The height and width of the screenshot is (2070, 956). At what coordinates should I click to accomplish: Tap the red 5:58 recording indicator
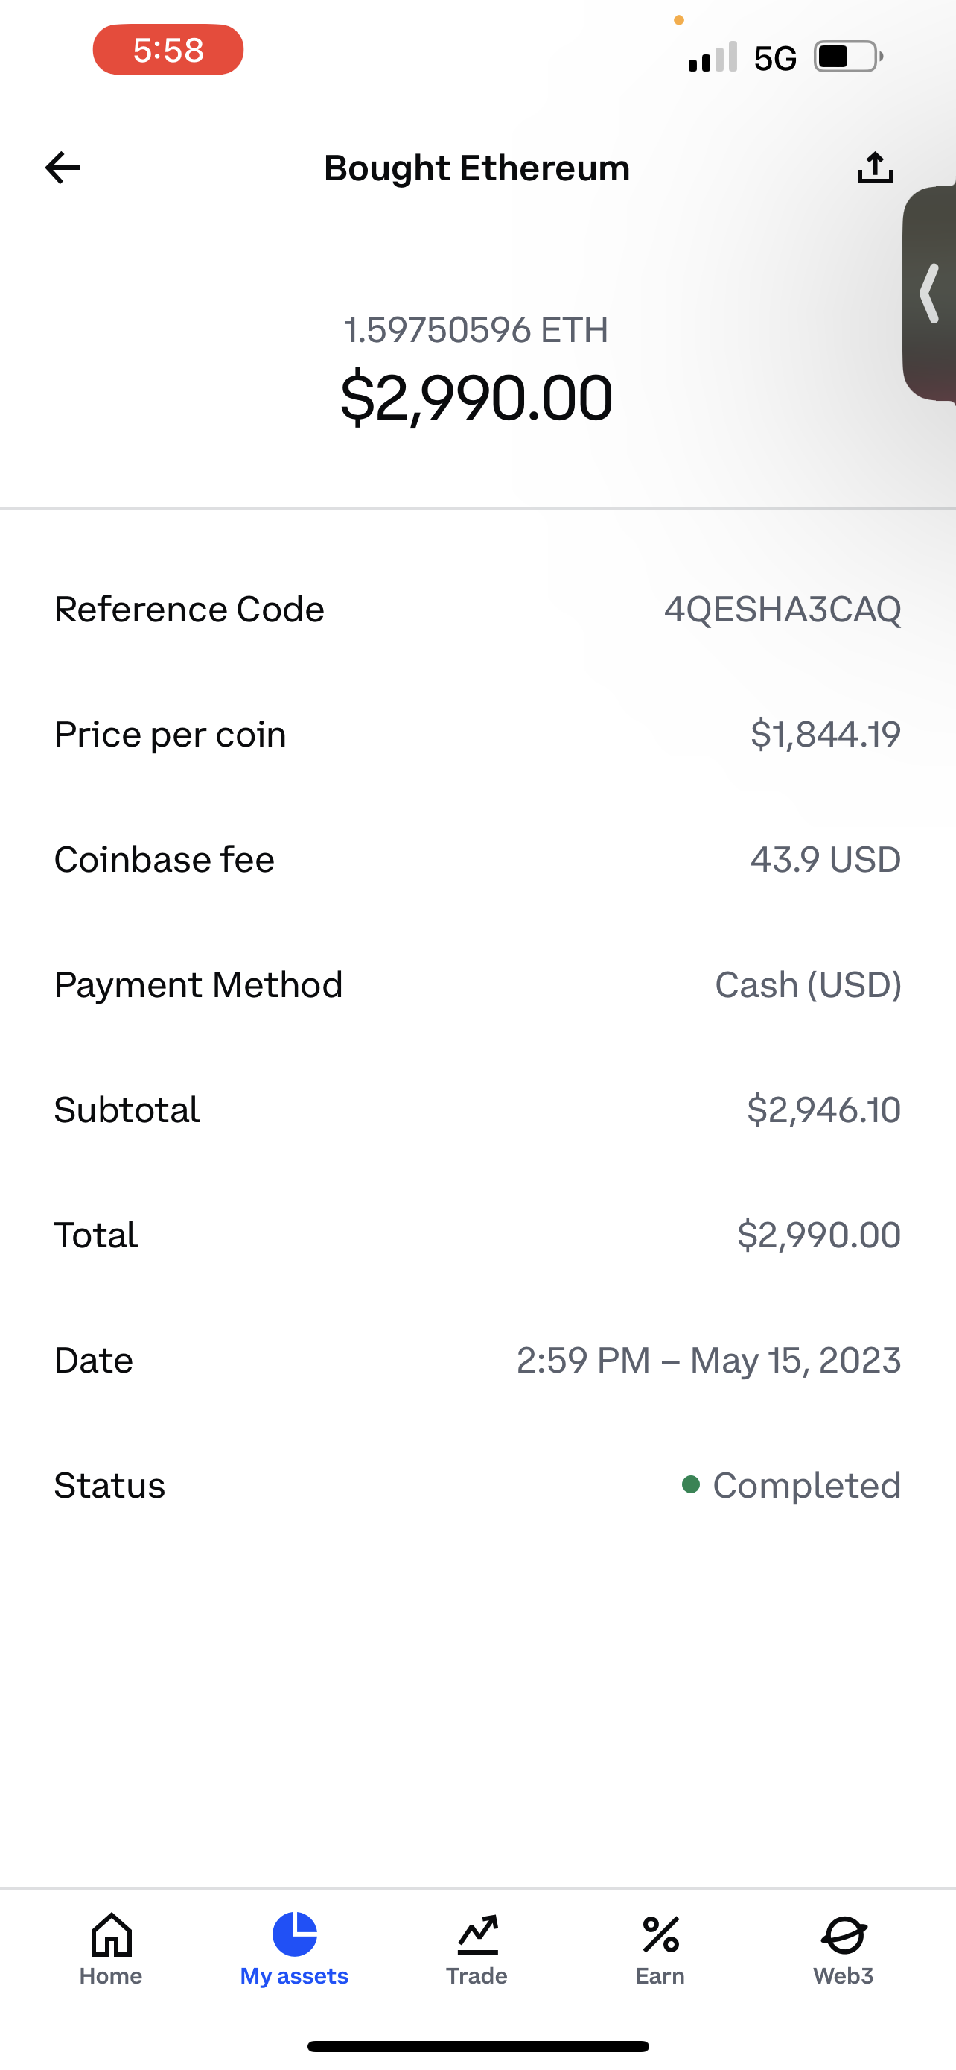168,50
